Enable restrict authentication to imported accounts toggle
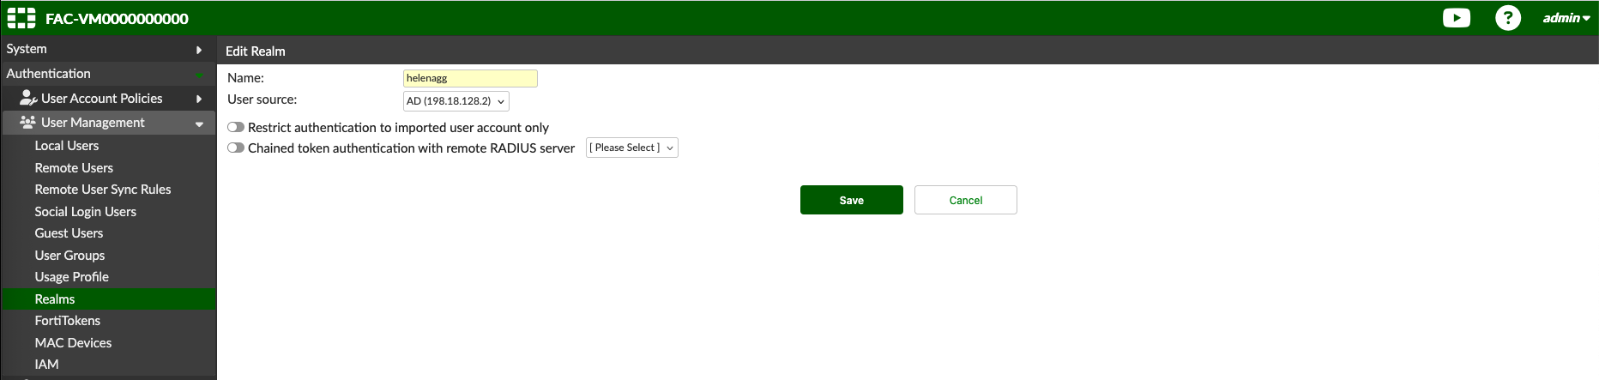The height and width of the screenshot is (380, 1599). point(236,127)
